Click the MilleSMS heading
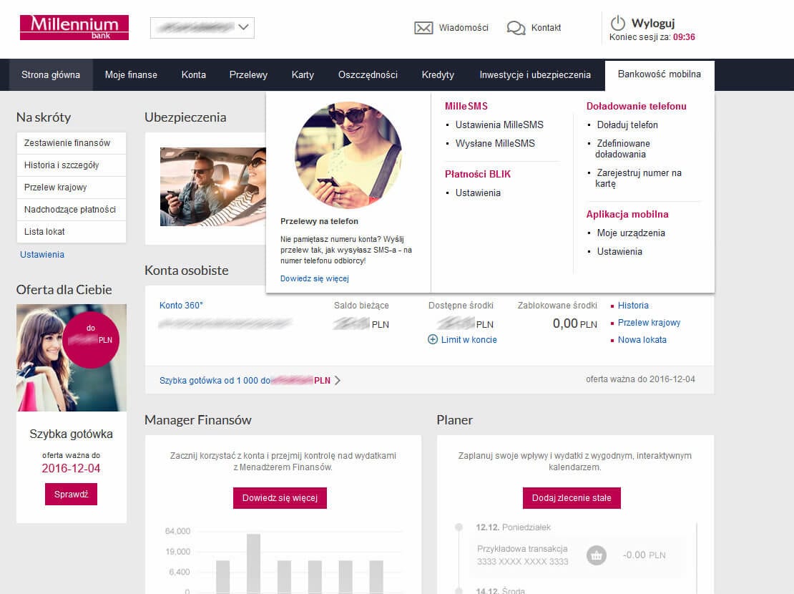 466,106
